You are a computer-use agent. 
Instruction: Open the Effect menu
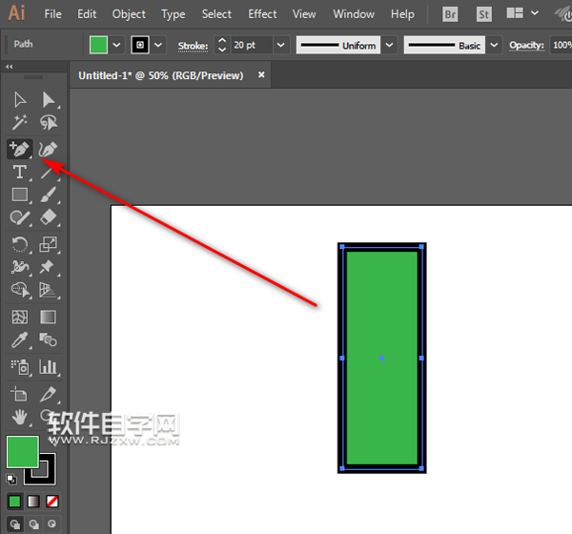262,14
